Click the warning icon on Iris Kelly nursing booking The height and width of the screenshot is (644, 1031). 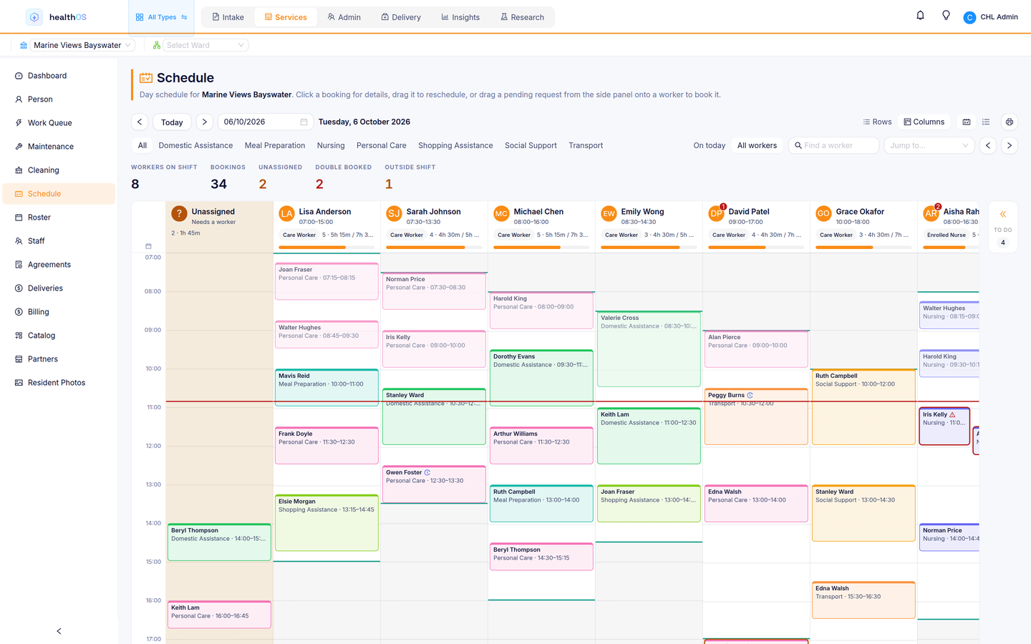952,415
